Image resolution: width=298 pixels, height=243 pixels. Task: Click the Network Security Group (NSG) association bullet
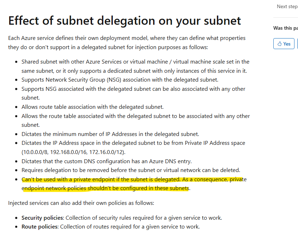(x=120, y=80)
